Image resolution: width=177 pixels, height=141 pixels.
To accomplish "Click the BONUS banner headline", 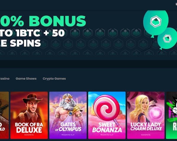I will pyautogui.click(x=43, y=21).
